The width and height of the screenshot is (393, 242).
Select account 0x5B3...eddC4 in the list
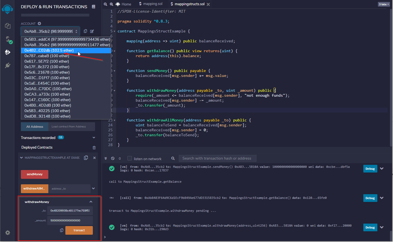pos(66,39)
